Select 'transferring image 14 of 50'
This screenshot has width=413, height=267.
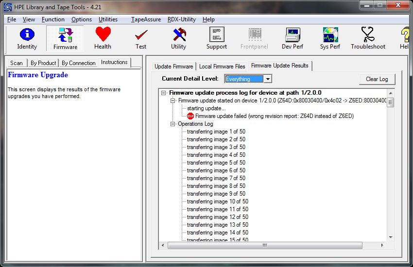coord(218,233)
